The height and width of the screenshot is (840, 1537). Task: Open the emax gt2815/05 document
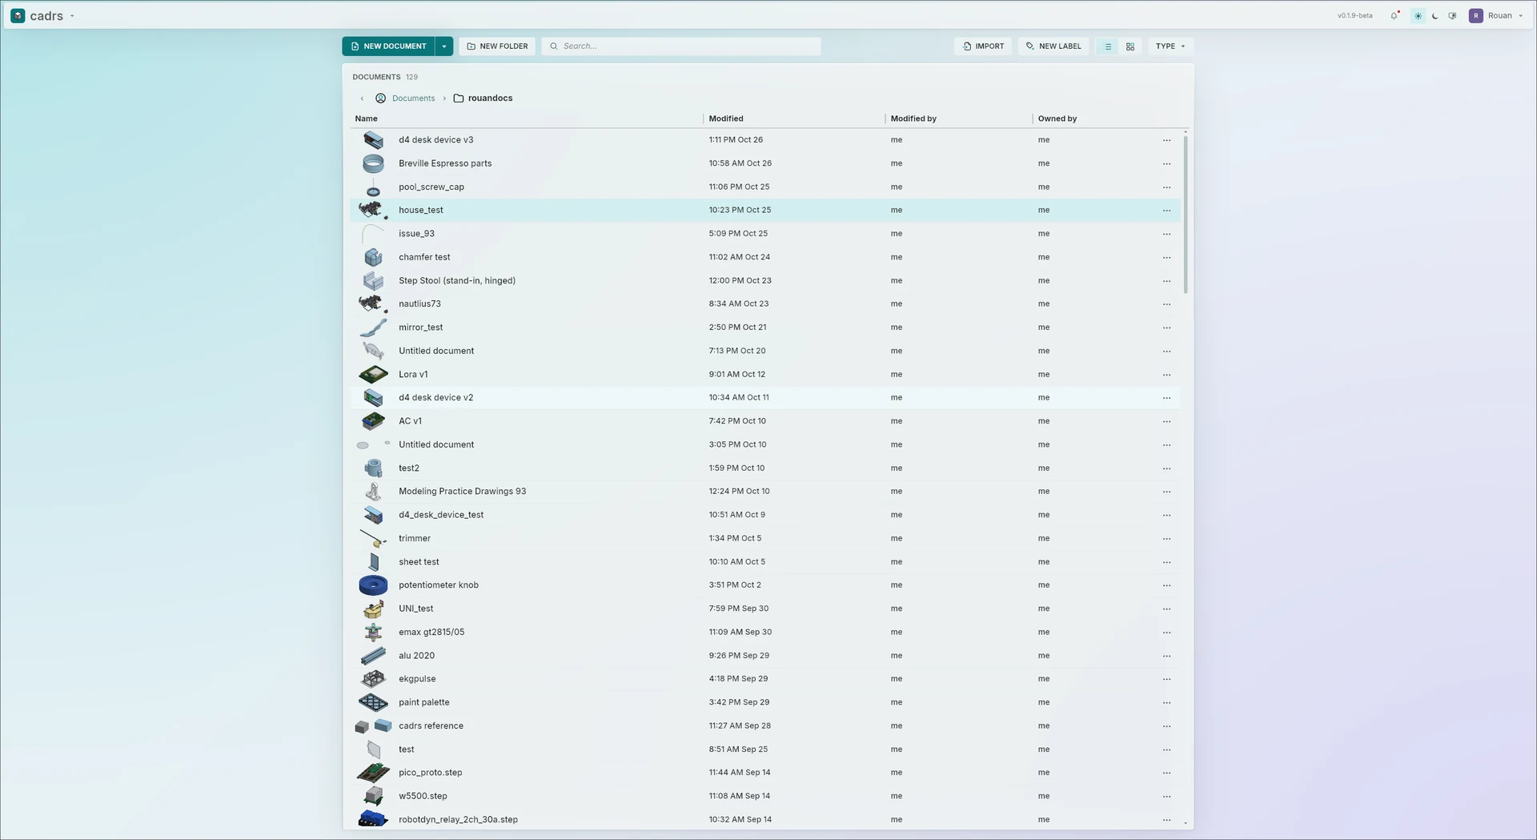coord(431,632)
